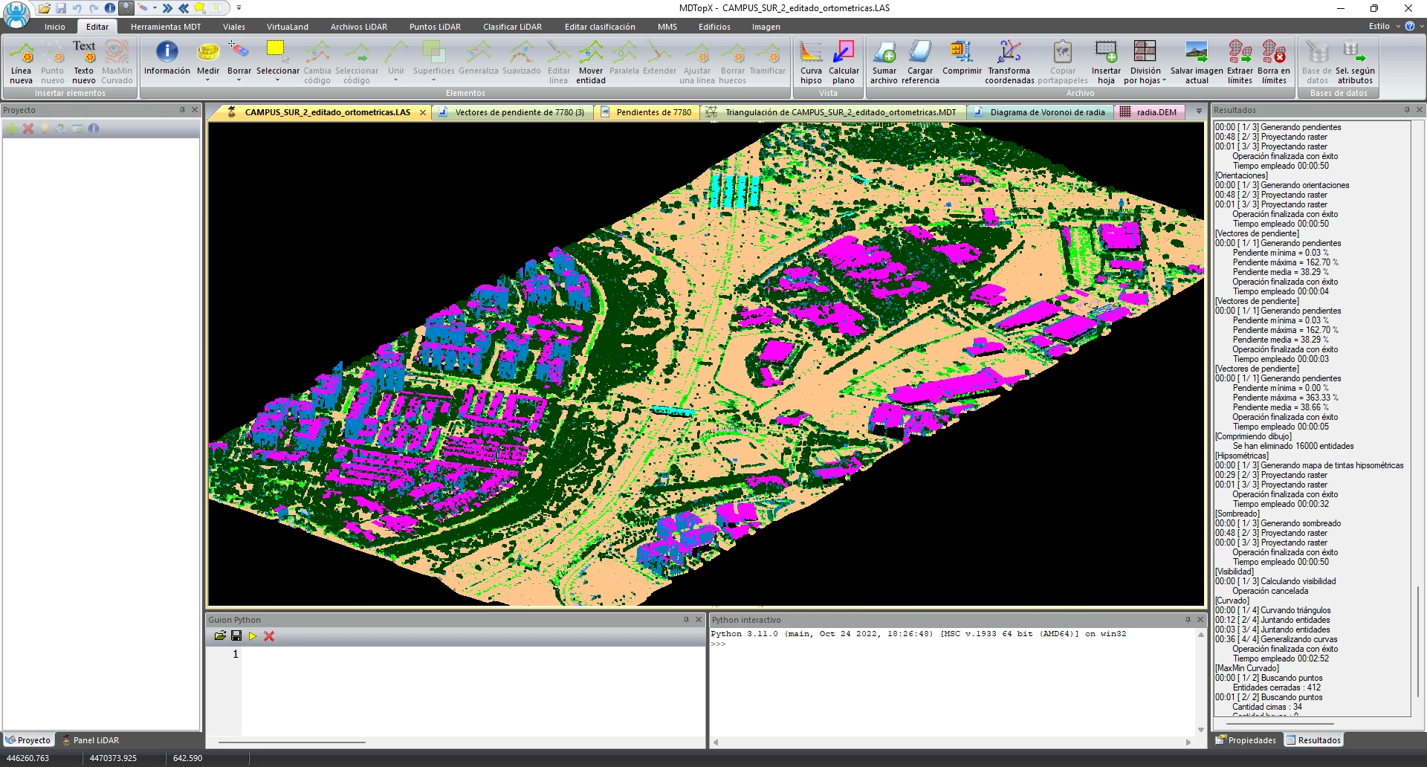The width and height of the screenshot is (1427, 767).
Task: Click status bar elevation 642.590
Action: [x=187, y=758]
